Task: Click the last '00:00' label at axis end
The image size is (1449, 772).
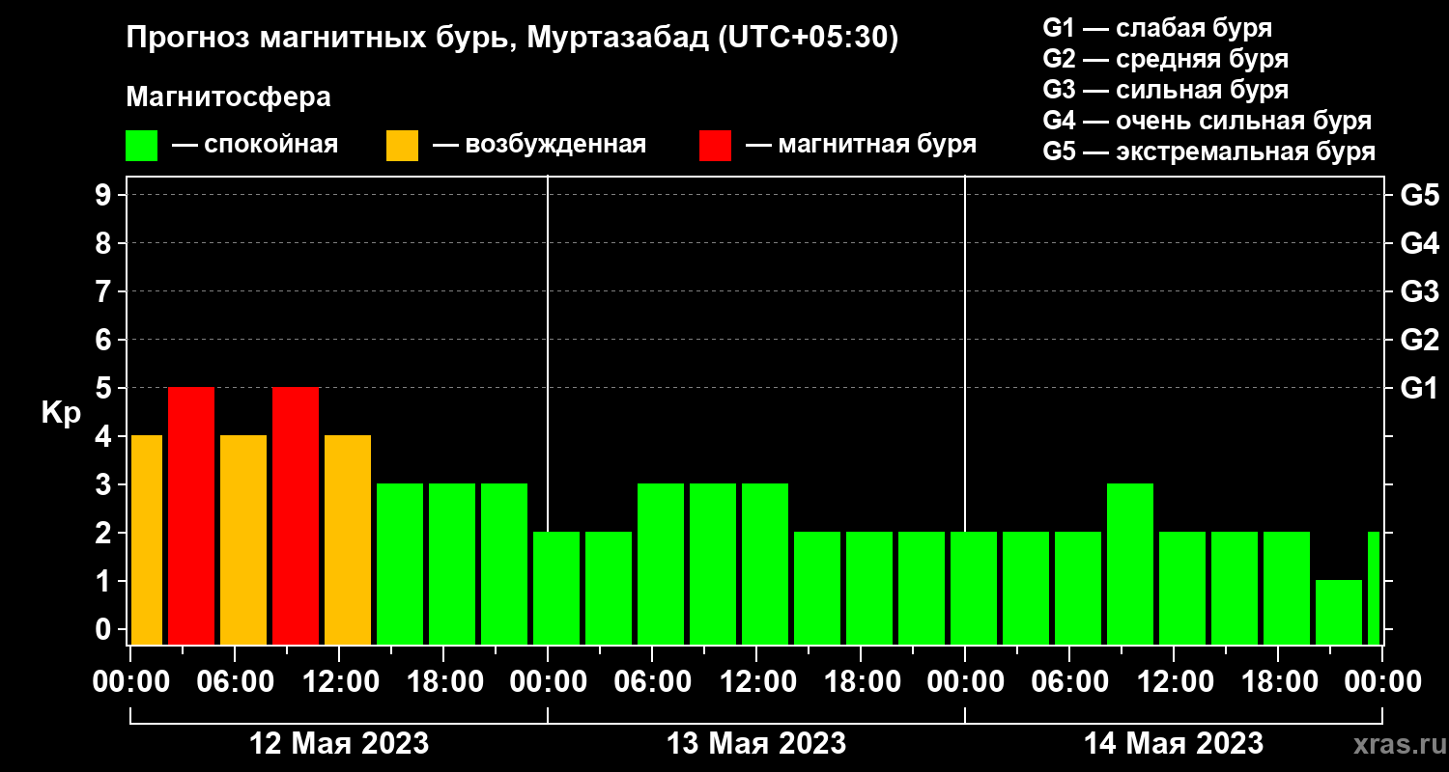Action: [x=1382, y=681]
